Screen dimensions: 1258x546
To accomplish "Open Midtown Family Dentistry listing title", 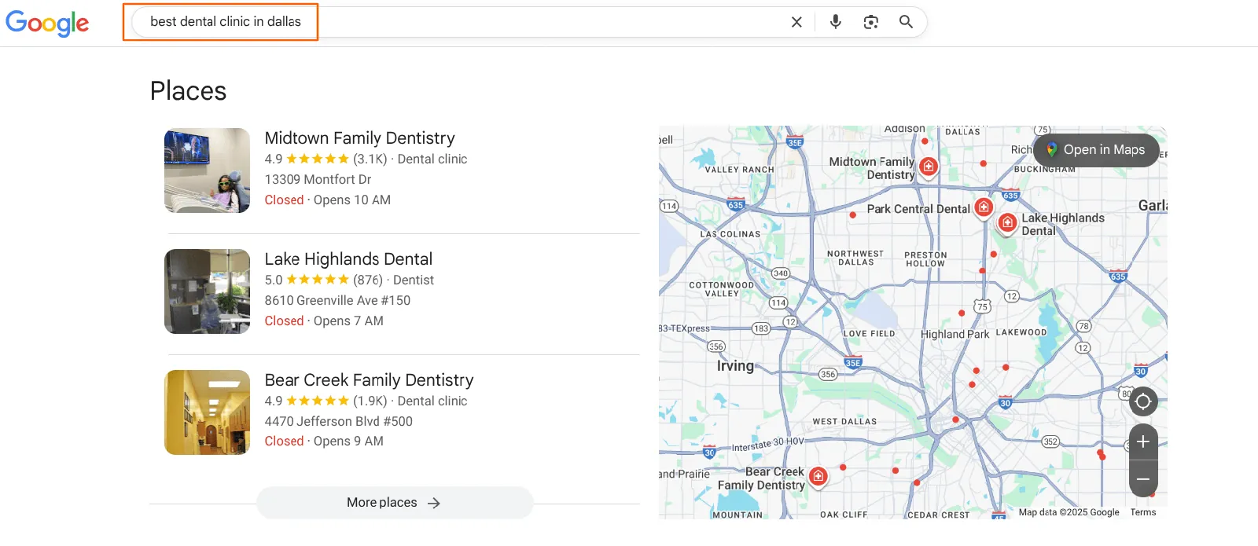I will (x=359, y=138).
